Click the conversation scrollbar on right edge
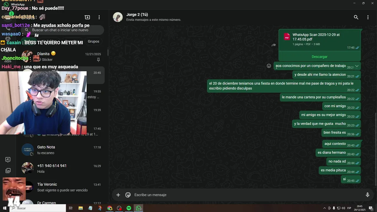377x212 pixels. pyautogui.click(x=376, y=149)
